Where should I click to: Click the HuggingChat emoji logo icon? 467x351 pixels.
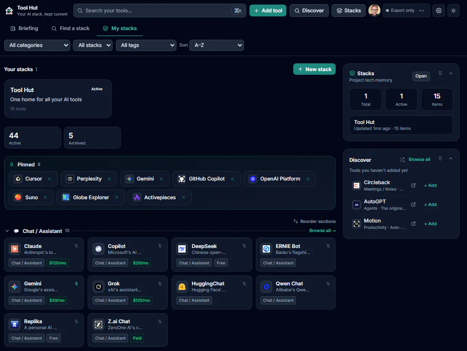point(182,286)
